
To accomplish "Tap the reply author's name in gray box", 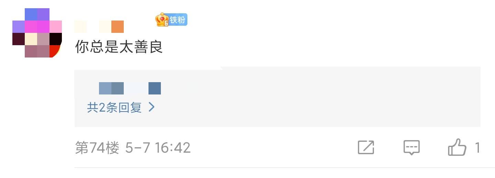I will pos(130,88).
